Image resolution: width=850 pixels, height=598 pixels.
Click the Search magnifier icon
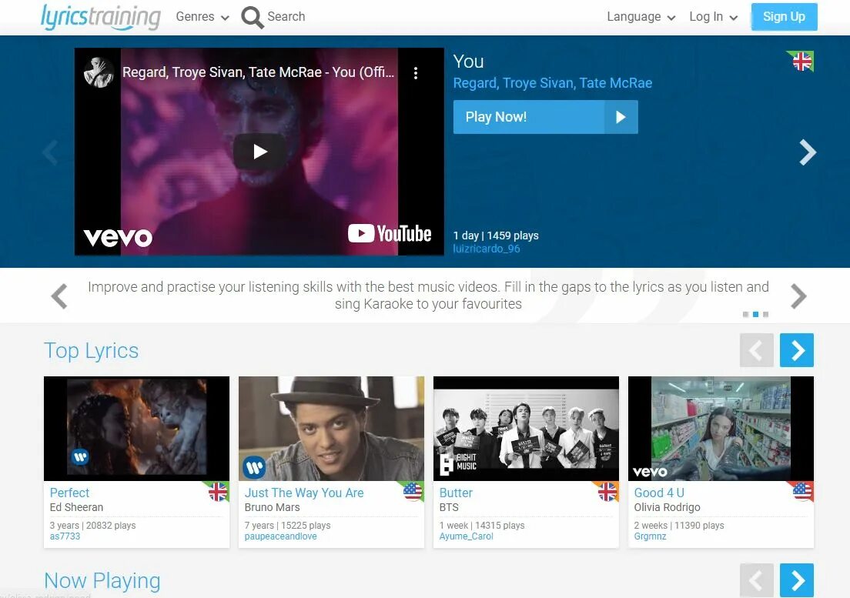click(252, 18)
